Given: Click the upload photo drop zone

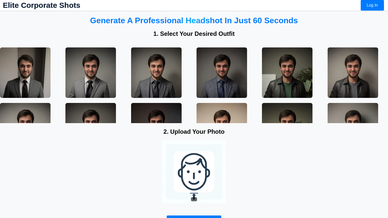Looking at the screenshot, I should pos(194,172).
